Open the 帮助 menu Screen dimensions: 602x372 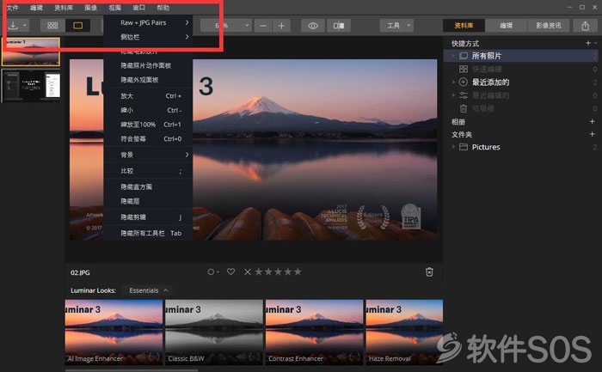163,8
